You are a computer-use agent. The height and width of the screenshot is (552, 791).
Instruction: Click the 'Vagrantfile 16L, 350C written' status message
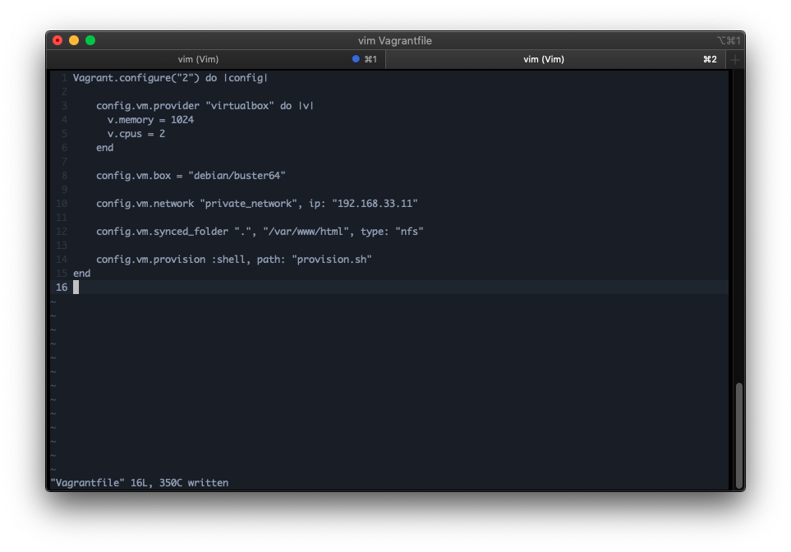tap(140, 483)
